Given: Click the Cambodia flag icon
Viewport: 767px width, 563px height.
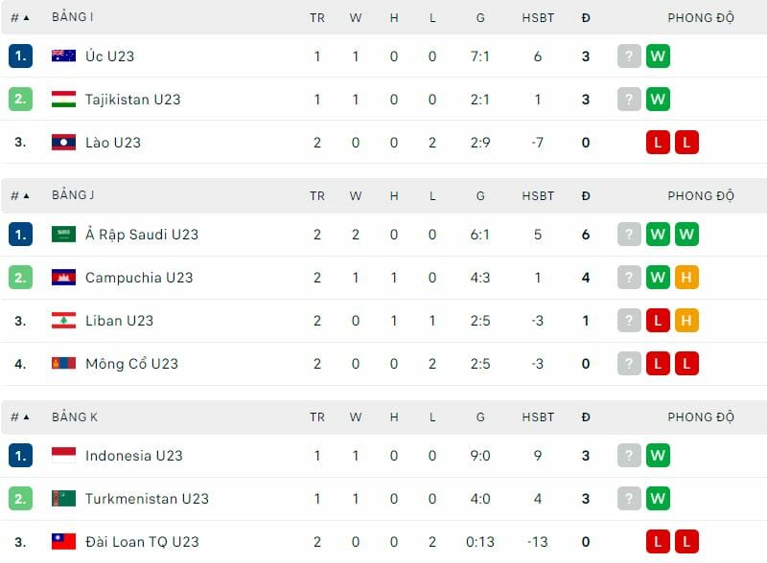Looking at the screenshot, I should (x=63, y=277).
